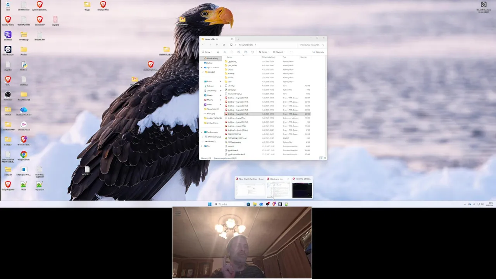The height and width of the screenshot is (279, 496).
Task: Show hidden system tray icons chevron
Action: pos(465,204)
